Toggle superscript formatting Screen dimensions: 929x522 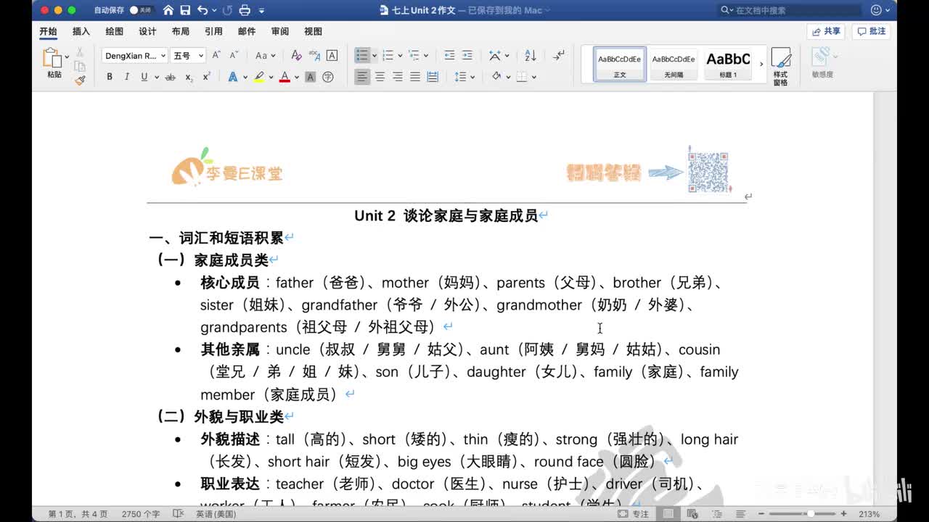[x=206, y=77]
